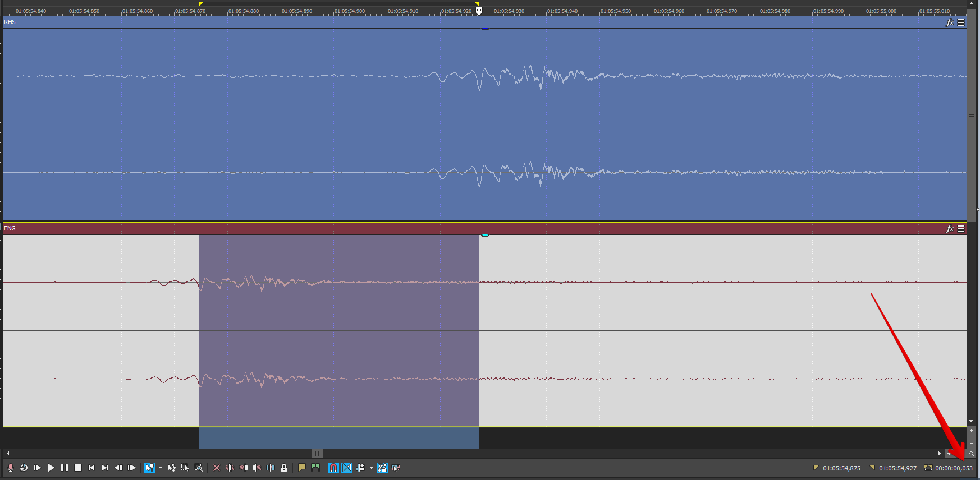Click the horizontal timeline scrollbar thumb
Screen dimensions: 980x480
(317, 454)
